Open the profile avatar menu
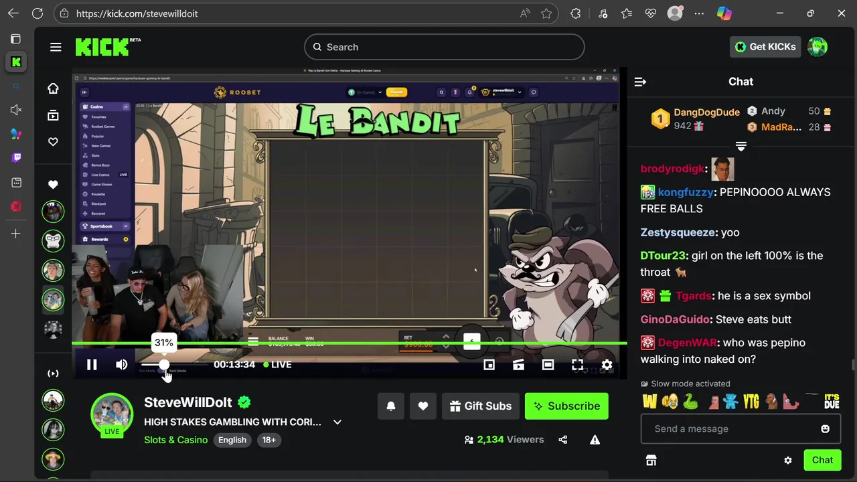 click(x=817, y=47)
